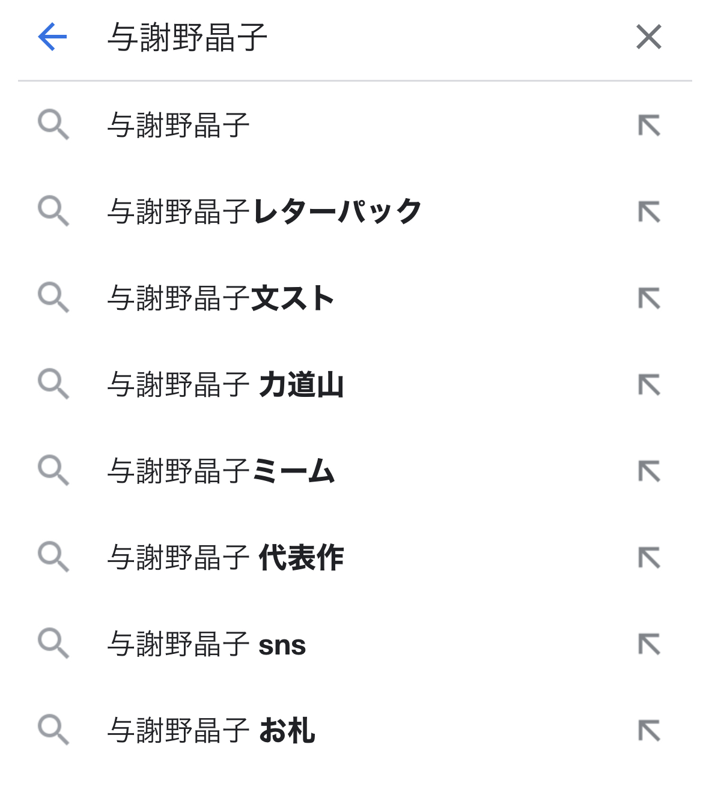Viewport: 703px width, 792px height.
Task: Select the 与謝野晶子 力道山 suggestion
Action: coord(225,385)
